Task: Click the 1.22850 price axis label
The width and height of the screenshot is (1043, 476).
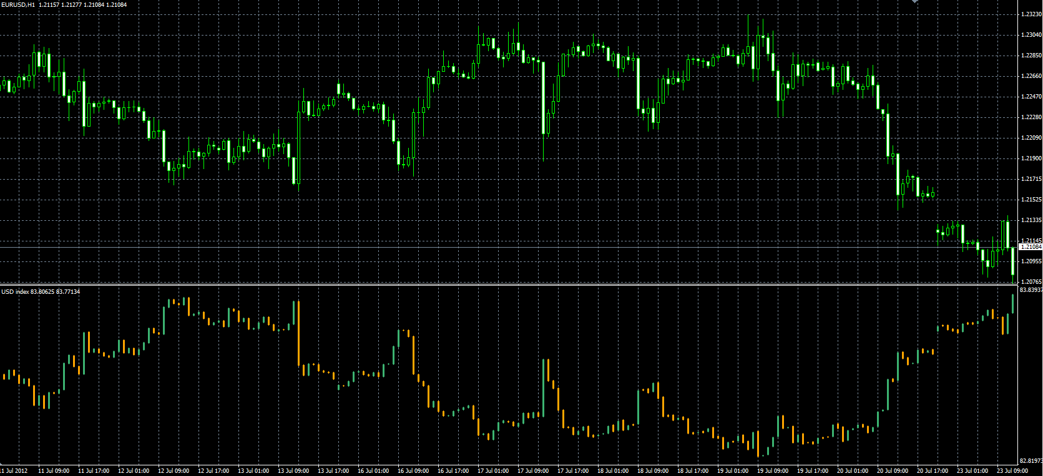Action: [1031, 56]
